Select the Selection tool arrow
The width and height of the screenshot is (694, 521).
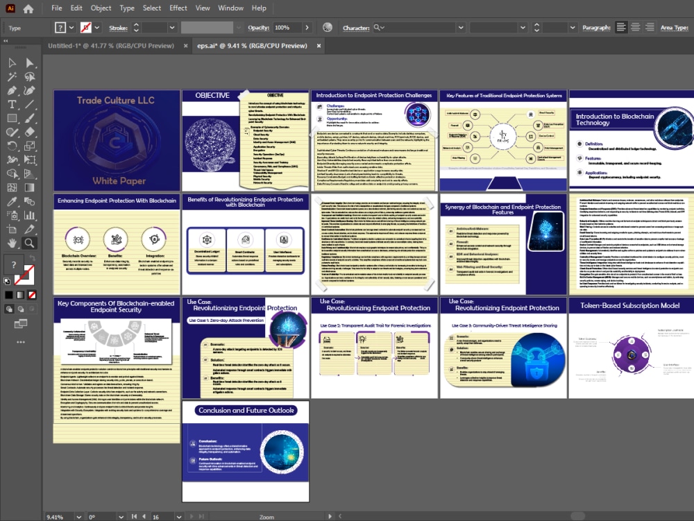[x=12, y=63]
